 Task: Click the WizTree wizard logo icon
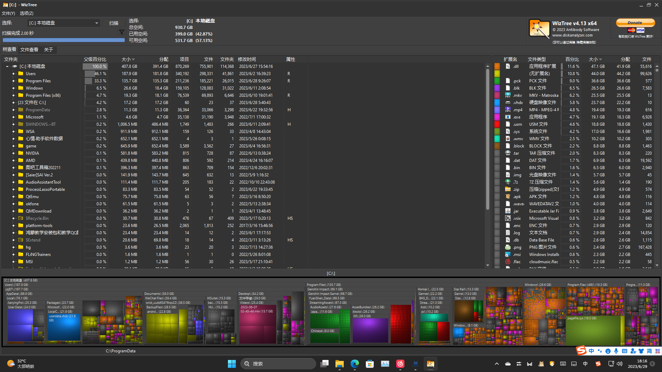tap(539, 29)
